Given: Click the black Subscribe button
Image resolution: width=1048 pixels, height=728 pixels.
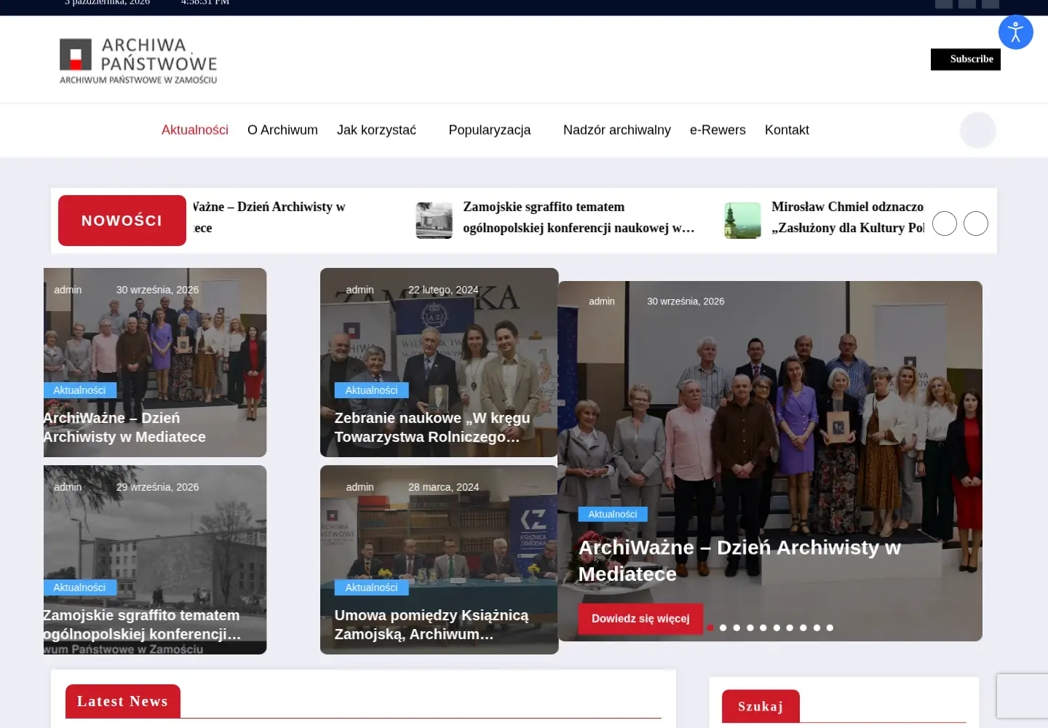Looking at the screenshot, I should click(x=965, y=59).
